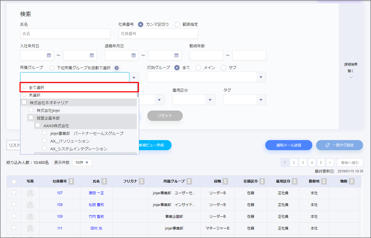Click the help question mark icon
The width and height of the screenshot is (371, 238).
pyautogui.click(x=116, y=68)
